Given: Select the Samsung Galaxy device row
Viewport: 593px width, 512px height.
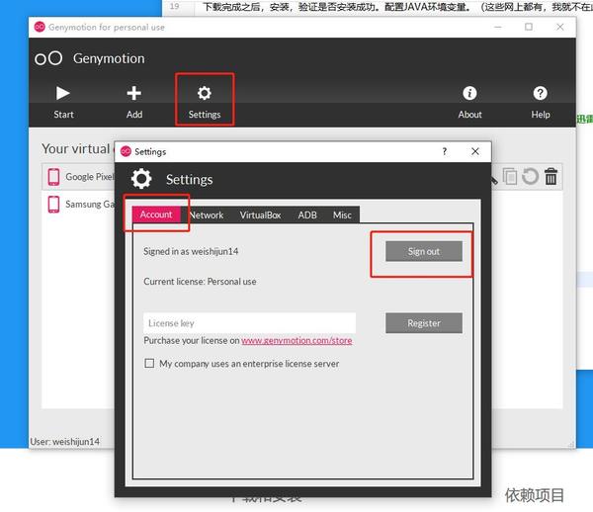Looking at the screenshot, I should click(x=79, y=205).
